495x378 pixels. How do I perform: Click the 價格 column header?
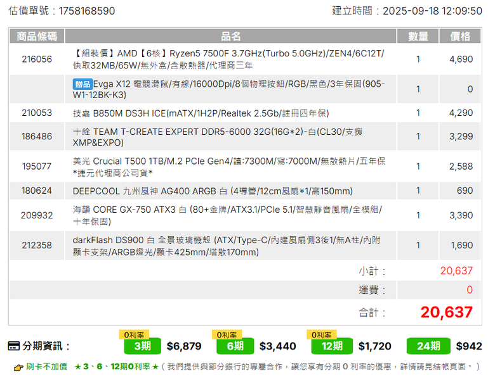pyautogui.click(x=460, y=36)
